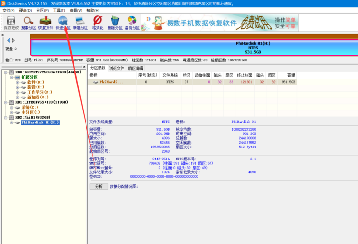Click the 卷标 column header
The width and height of the screenshot is (358, 244).
[x=112, y=75]
